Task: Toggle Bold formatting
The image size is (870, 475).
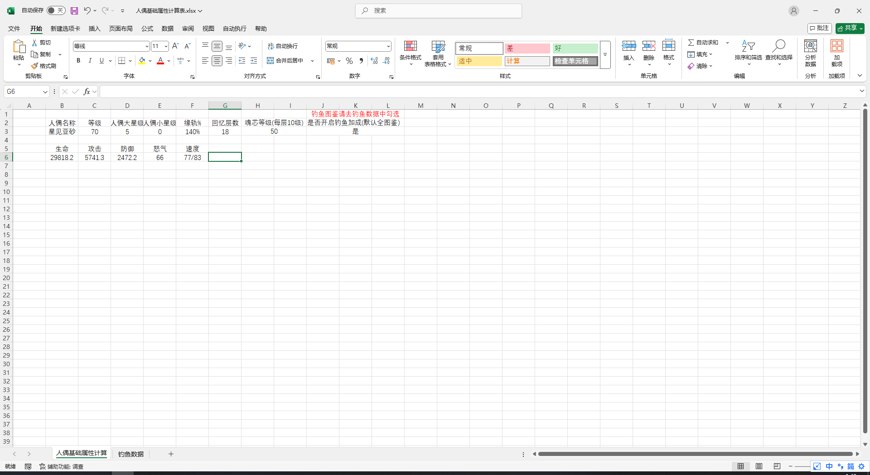Action: [78, 61]
